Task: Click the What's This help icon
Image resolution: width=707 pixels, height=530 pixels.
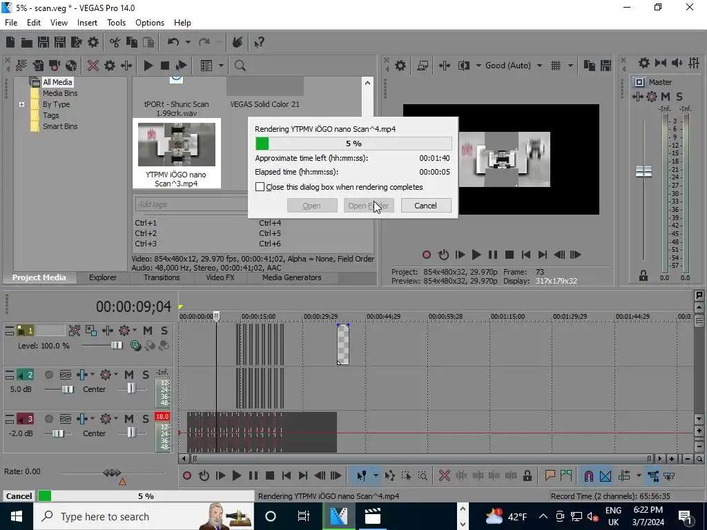Action: click(259, 42)
